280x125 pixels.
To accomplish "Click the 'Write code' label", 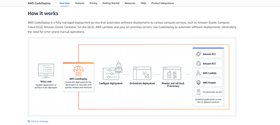I will point(46,82).
